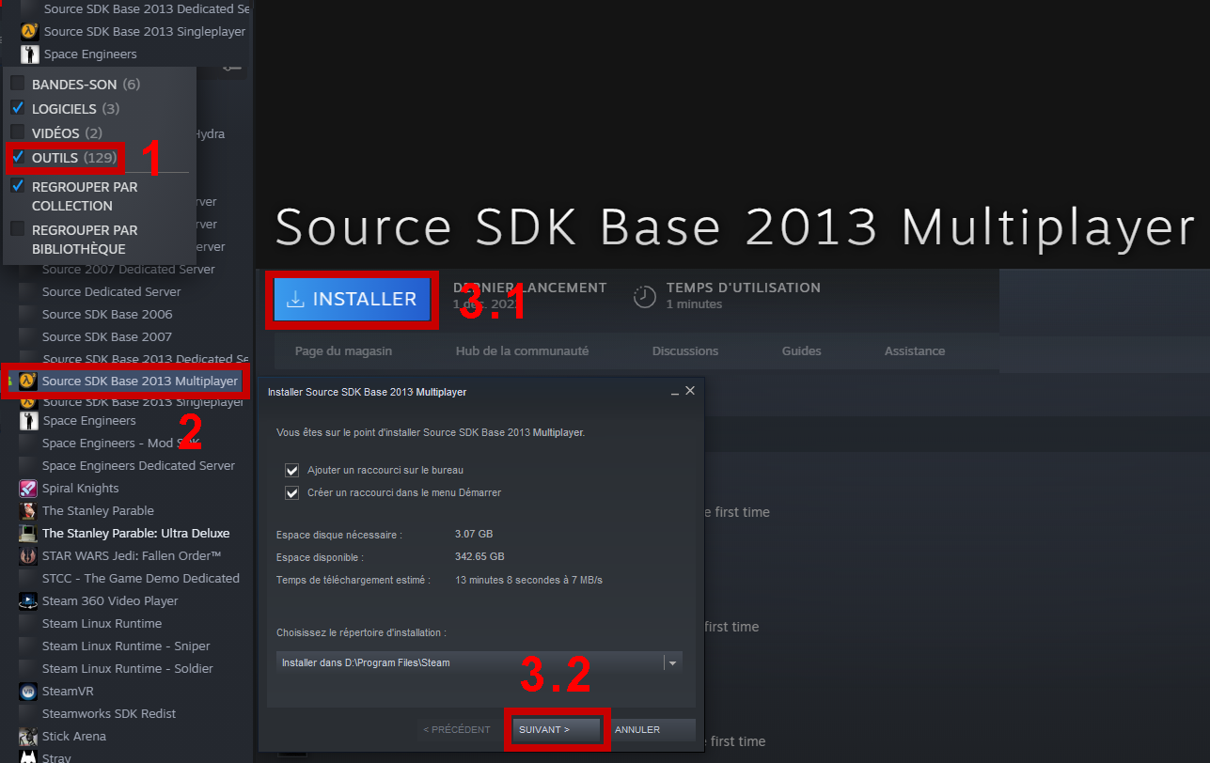Screen dimensions: 1210x763
Task: Switch to the Discussions tab
Action: point(684,351)
